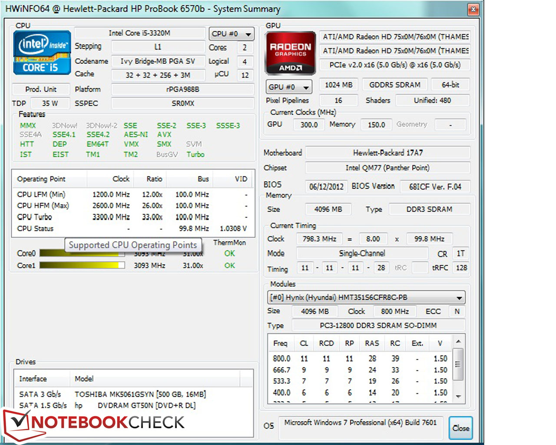
Task: Click the memory timings scrollbar thumb
Action: click(x=458, y=364)
